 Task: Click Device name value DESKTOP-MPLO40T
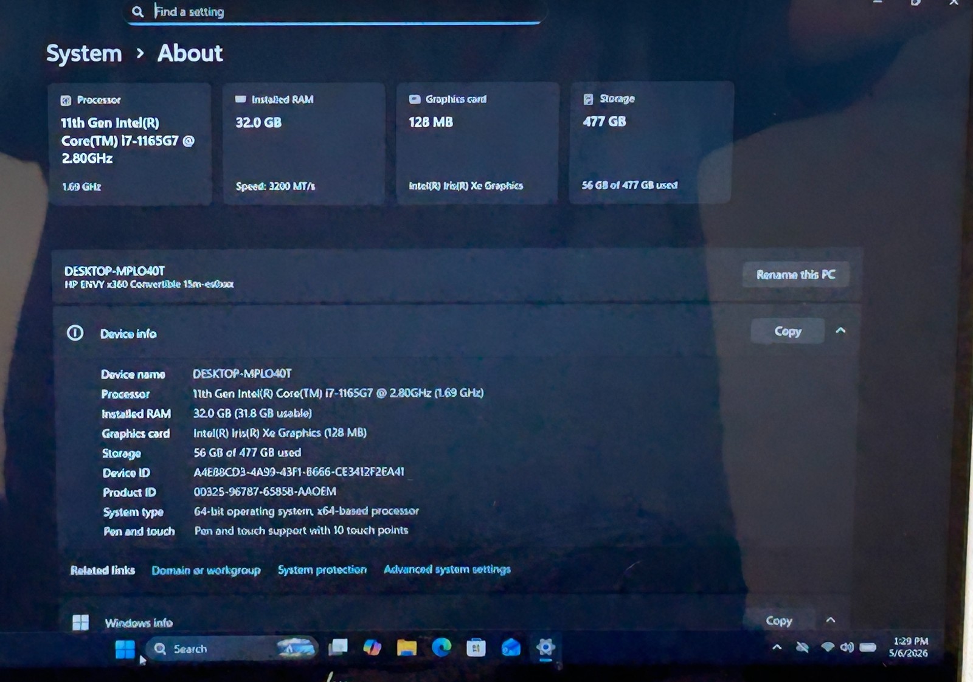click(x=242, y=373)
